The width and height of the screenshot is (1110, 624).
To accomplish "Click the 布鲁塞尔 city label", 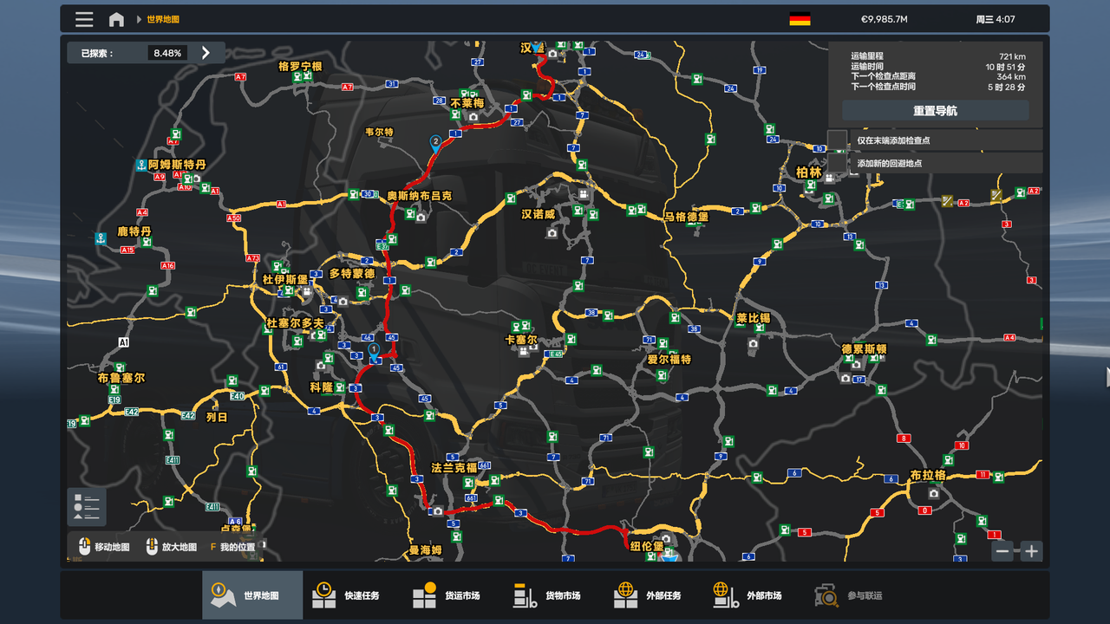I will pyautogui.click(x=121, y=378).
